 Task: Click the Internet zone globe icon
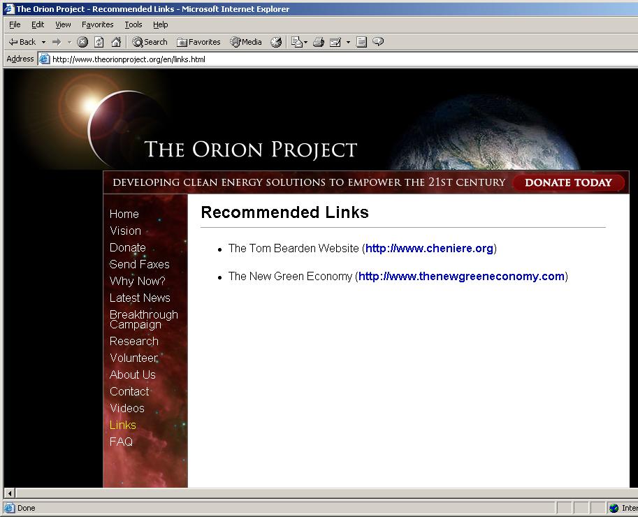pyautogui.click(x=614, y=508)
